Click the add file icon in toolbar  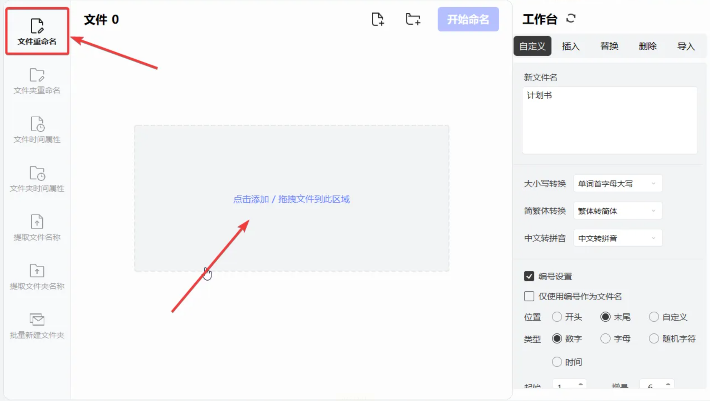(378, 19)
